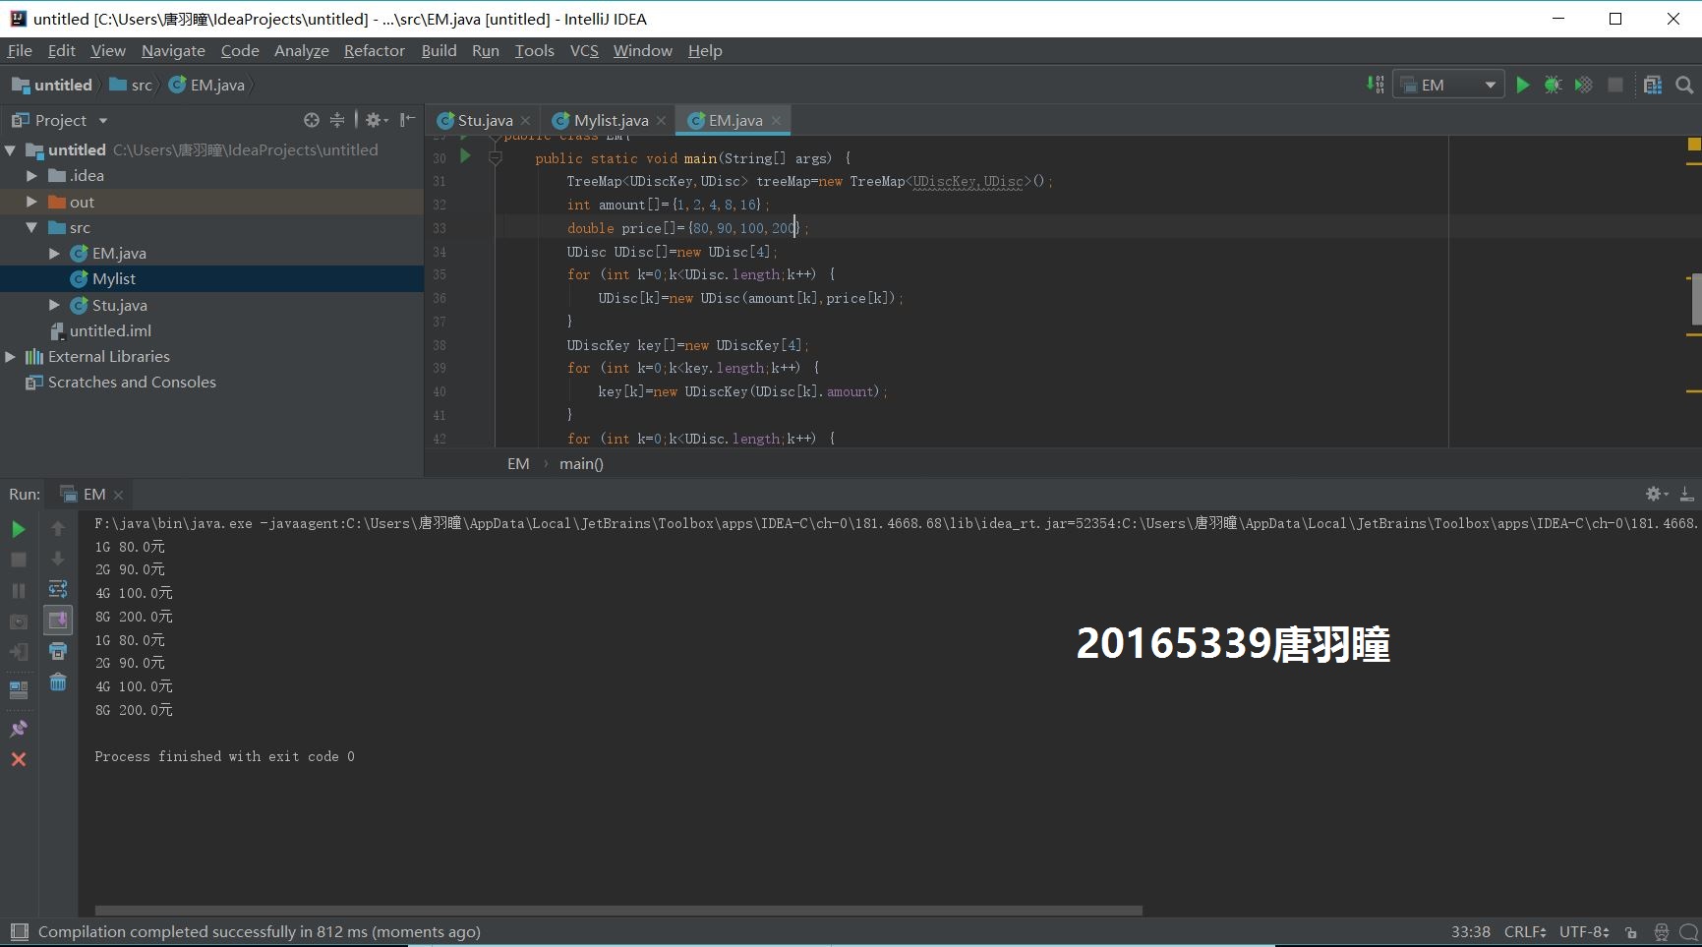The width and height of the screenshot is (1702, 947).
Task: Collapse the src folder
Action: point(31,227)
